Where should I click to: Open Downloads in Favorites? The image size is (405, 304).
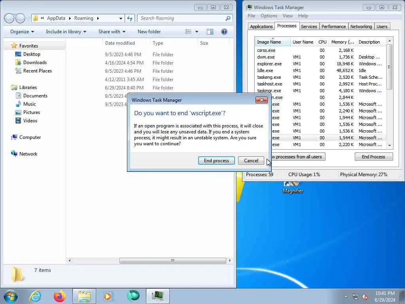(x=35, y=62)
